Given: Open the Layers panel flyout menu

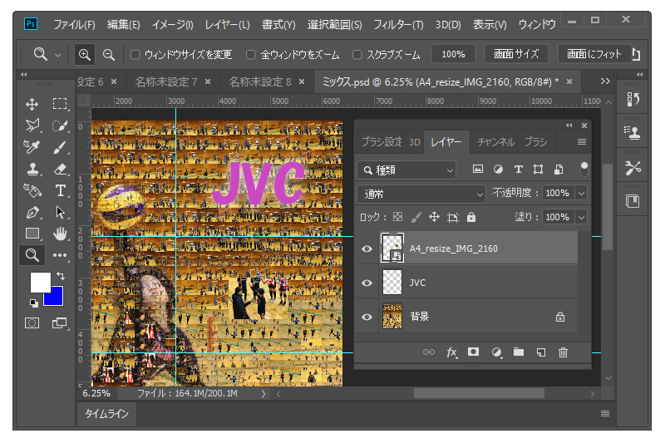Looking at the screenshot, I should coord(582,142).
